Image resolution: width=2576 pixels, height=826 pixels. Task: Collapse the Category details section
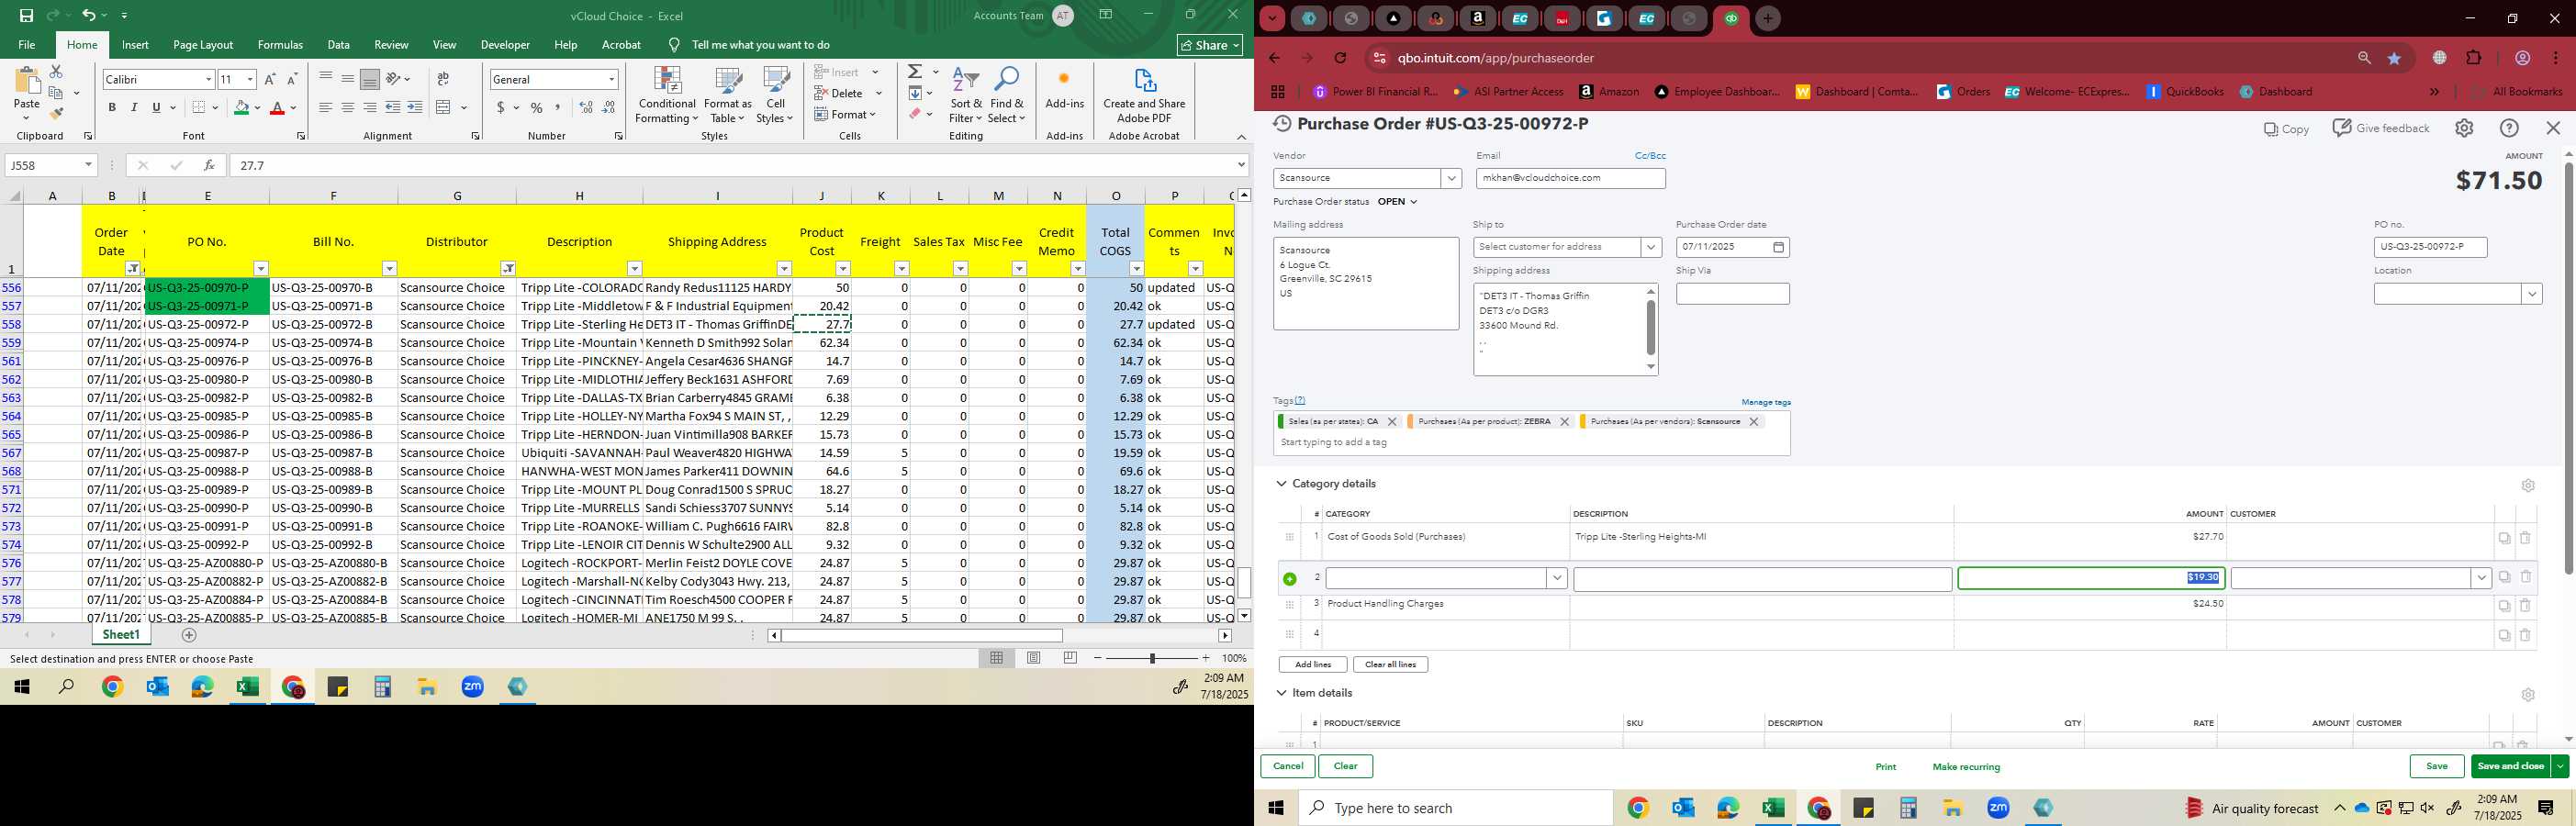(x=1281, y=484)
